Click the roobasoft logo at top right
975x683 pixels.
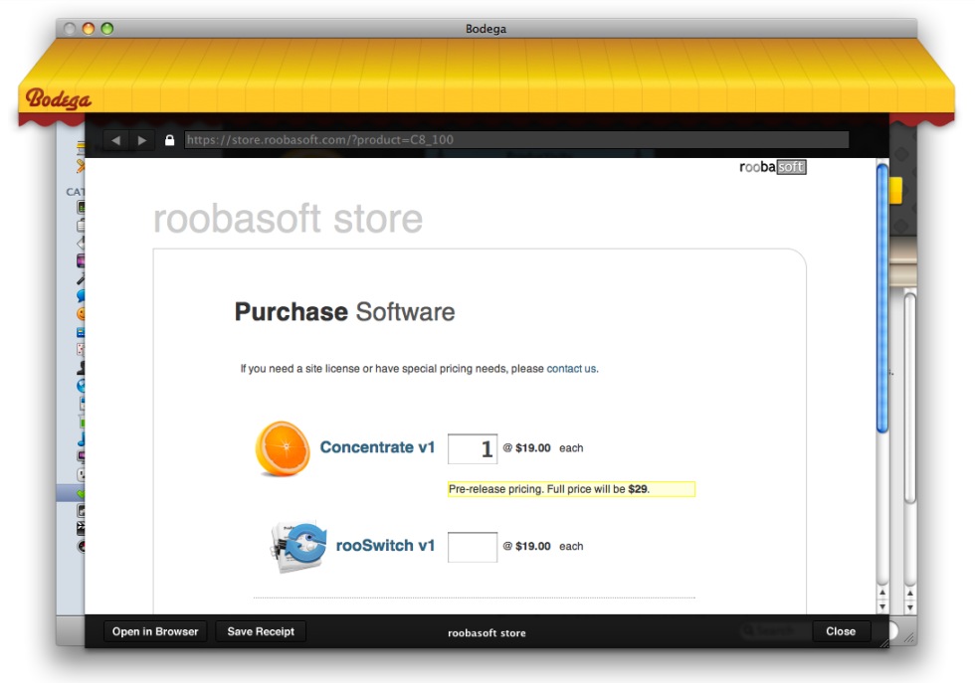point(772,167)
